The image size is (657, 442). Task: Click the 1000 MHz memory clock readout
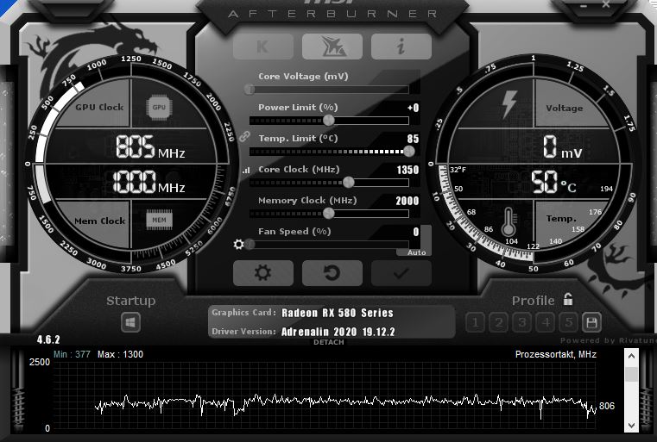point(148,182)
